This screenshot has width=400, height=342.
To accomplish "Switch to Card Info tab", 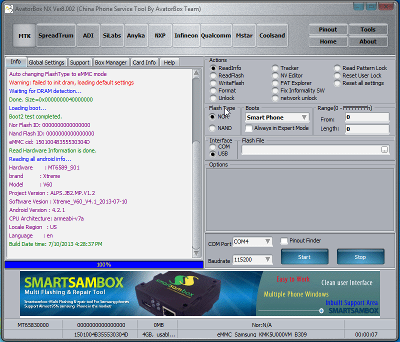I will tap(144, 62).
